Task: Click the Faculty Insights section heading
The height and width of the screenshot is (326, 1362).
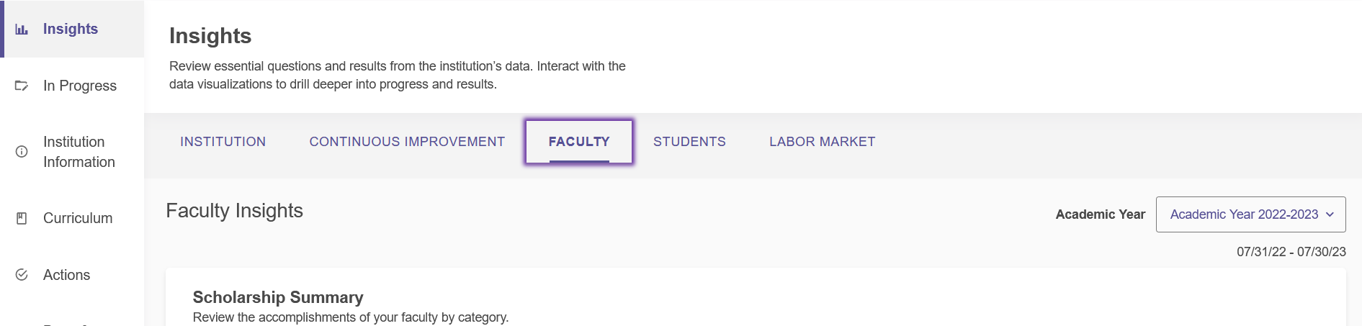Action: click(234, 211)
